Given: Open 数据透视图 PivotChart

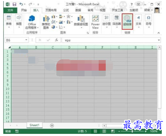Looking at the screenshot, I should [81, 22].
